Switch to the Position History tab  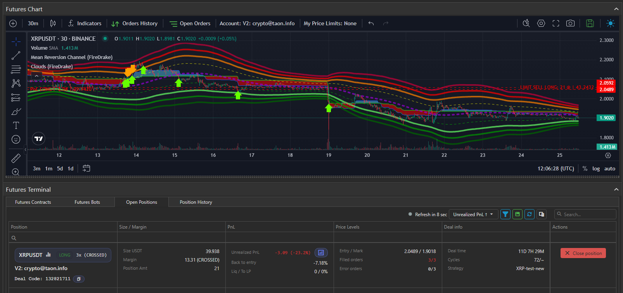coord(196,202)
